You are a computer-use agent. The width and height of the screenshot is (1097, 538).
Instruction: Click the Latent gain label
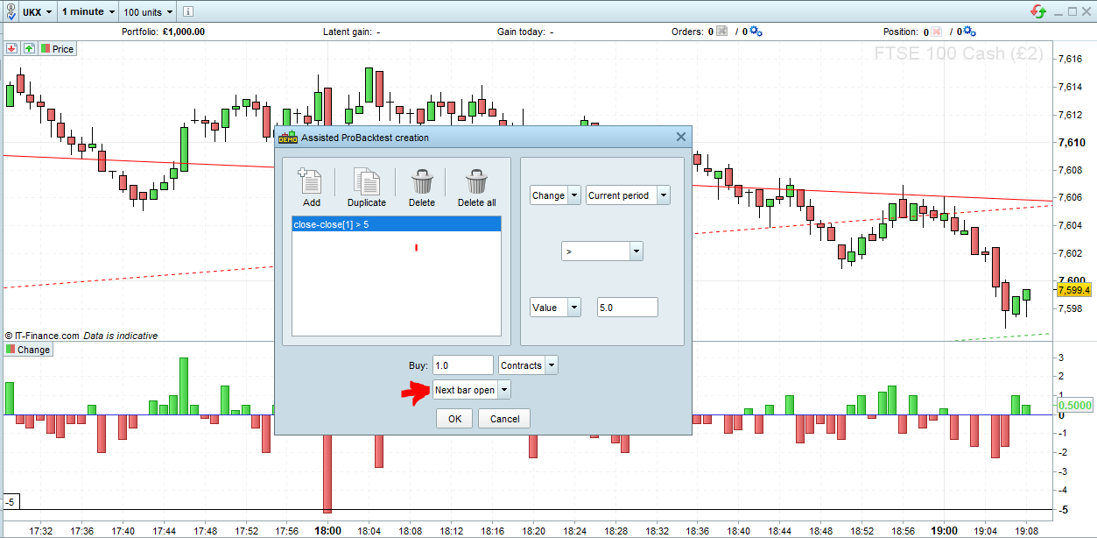347,32
